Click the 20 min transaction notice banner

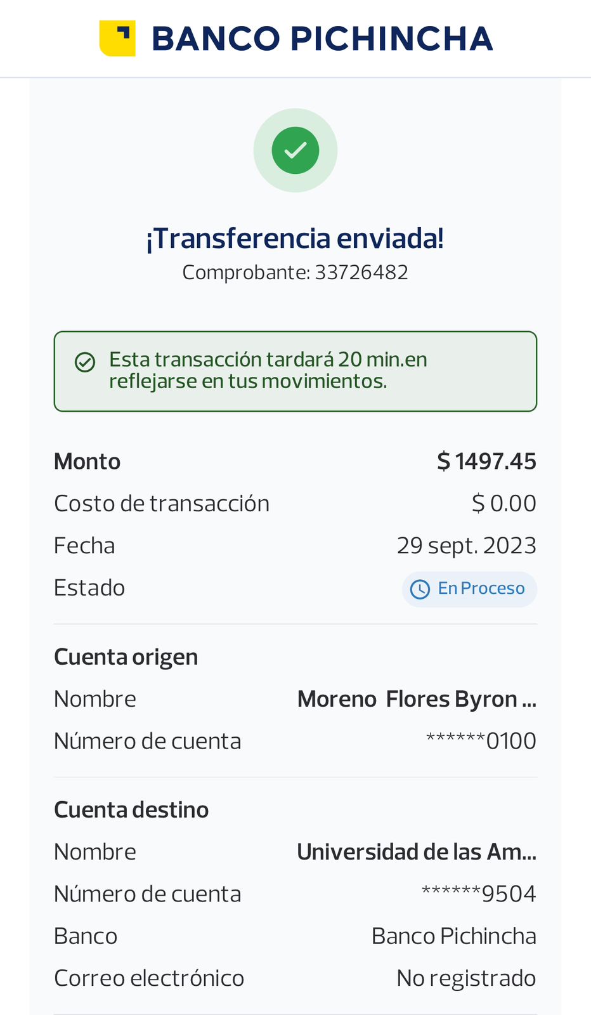(x=295, y=371)
